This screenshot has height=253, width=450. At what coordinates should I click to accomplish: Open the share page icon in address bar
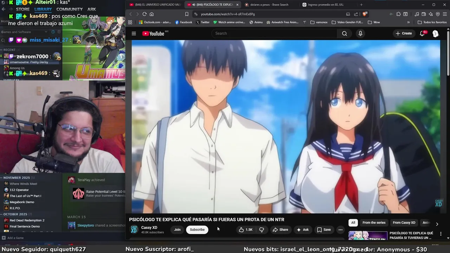click(x=356, y=14)
